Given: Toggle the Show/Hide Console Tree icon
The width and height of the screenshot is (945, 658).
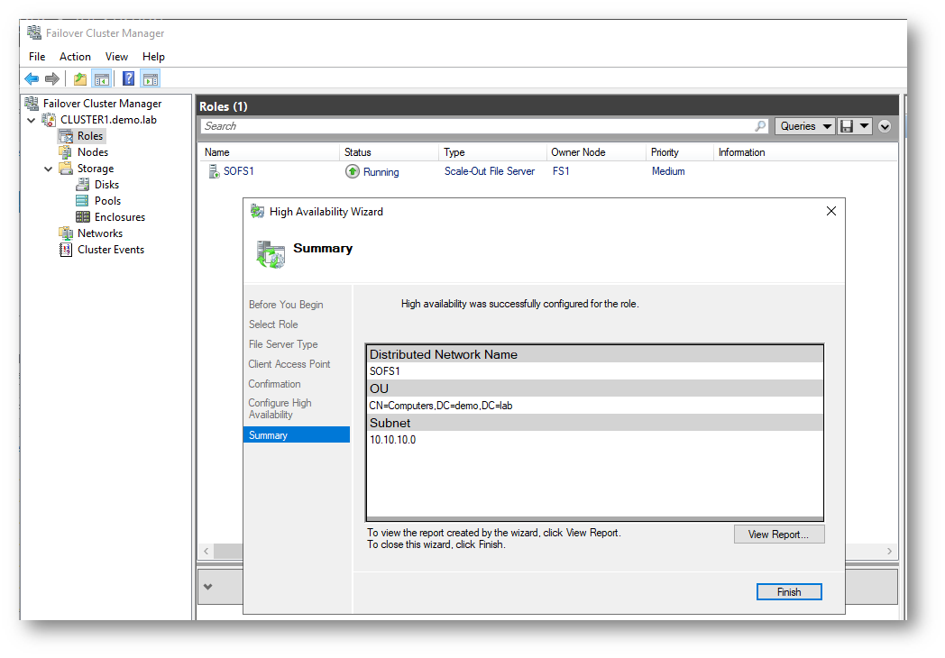Looking at the screenshot, I should pyautogui.click(x=103, y=79).
